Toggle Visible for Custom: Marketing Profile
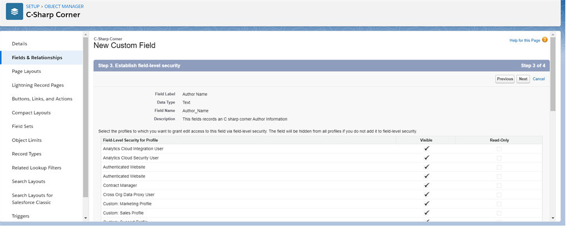 (x=427, y=204)
